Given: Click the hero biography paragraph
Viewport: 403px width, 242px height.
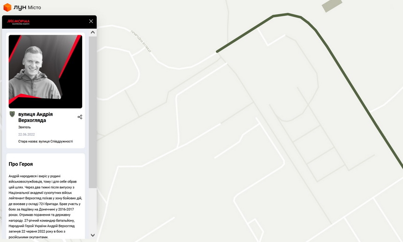Looking at the screenshot, I should tap(45, 206).
